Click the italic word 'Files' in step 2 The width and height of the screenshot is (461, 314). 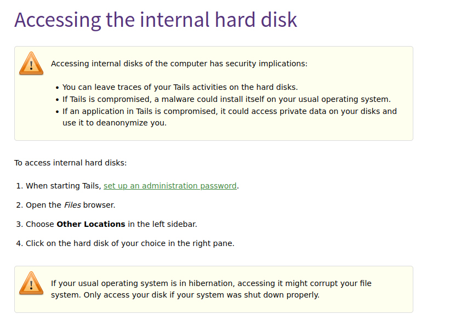(x=72, y=205)
